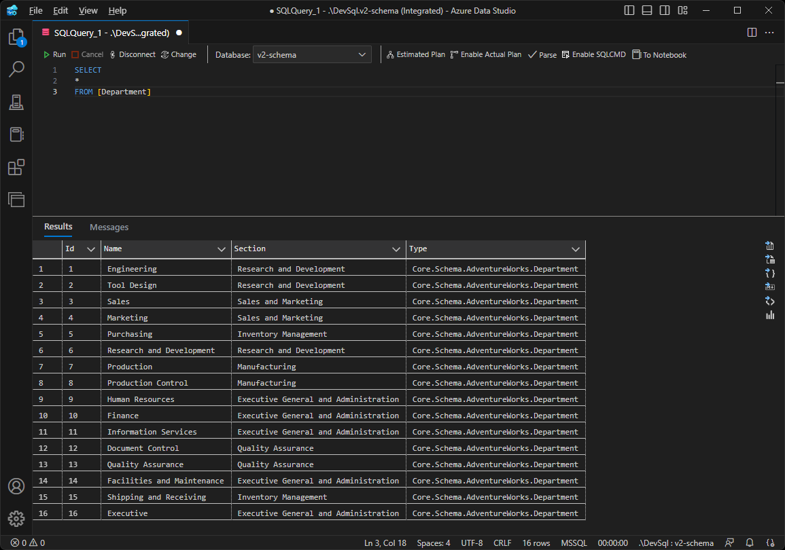
Task: Change the connection
Action: point(179,54)
